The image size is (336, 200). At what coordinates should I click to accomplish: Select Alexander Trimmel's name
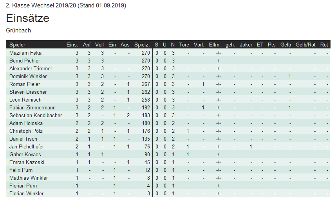31,69
